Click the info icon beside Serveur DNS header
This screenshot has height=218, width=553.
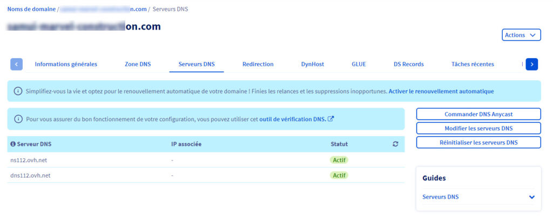(x=13, y=144)
